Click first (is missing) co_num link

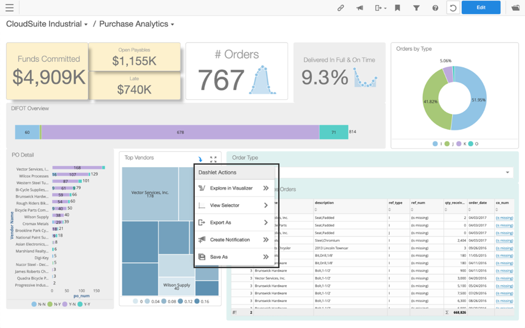504,218
